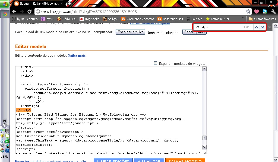Click the code editor scroll-up arrow

(x=204, y=69)
